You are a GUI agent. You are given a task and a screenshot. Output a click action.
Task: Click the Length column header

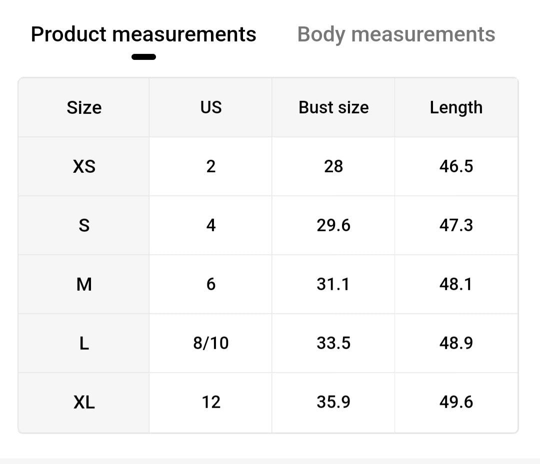point(456,107)
